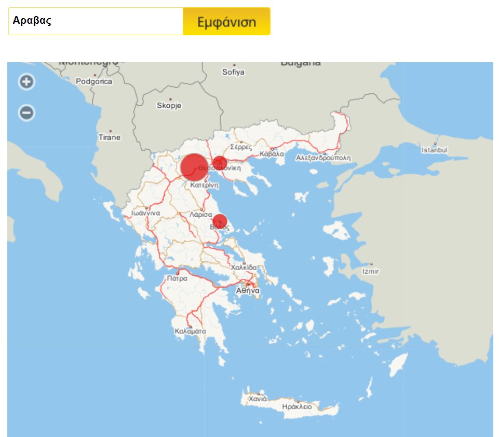
Task: Zoom in the map with plus button
Action: [x=26, y=82]
